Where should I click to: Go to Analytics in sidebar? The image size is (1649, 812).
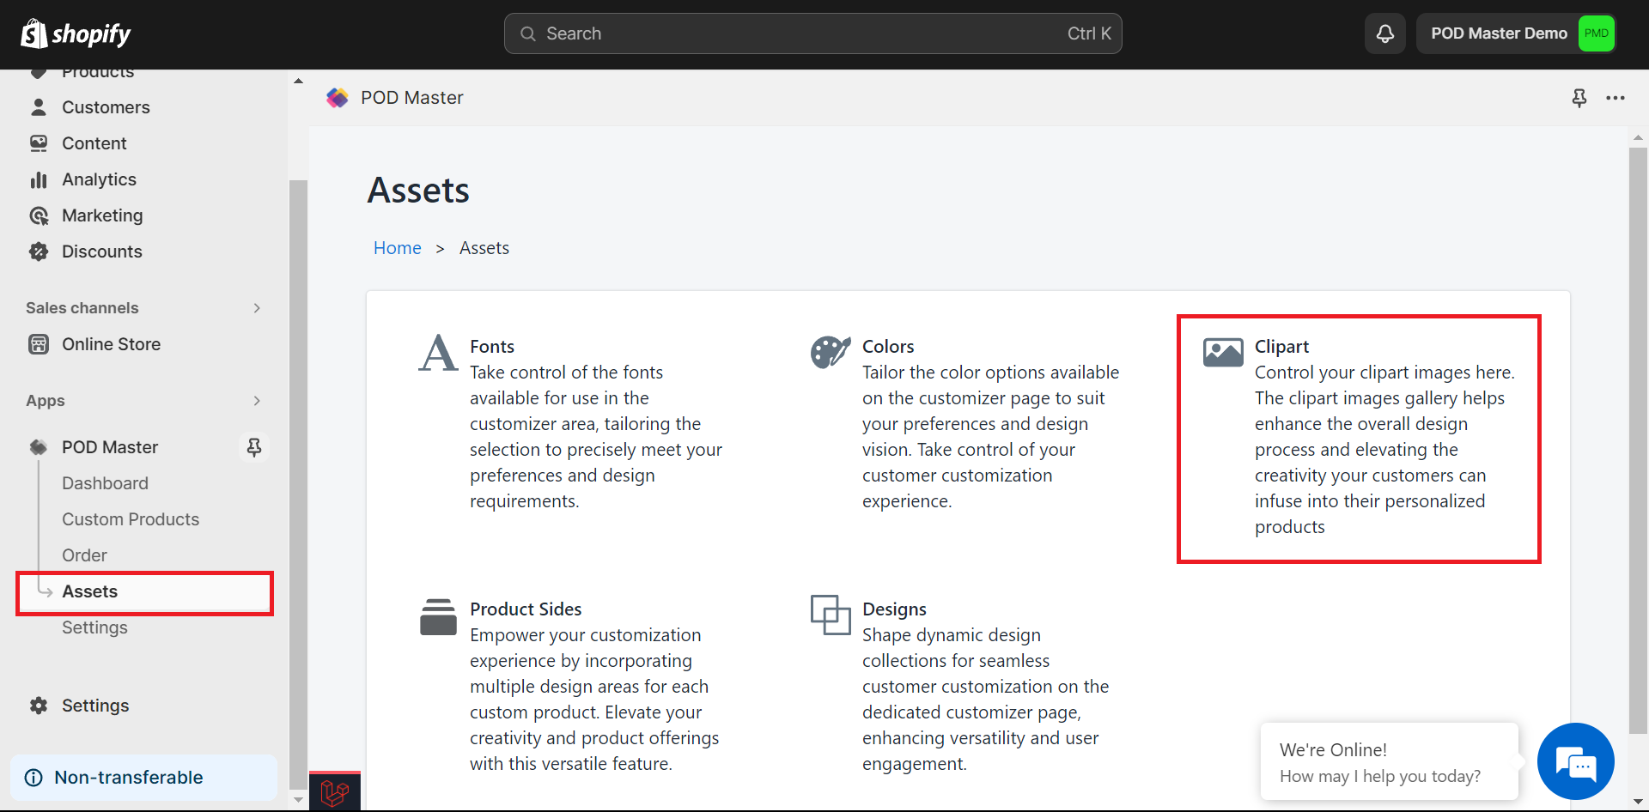tap(99, 179)
